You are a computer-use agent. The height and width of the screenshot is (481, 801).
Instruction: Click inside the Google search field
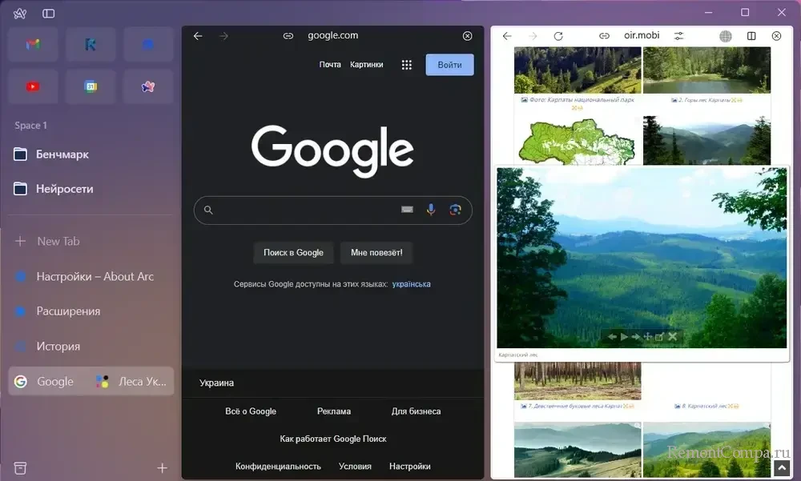pyautogui.click(x=304, y=210)
